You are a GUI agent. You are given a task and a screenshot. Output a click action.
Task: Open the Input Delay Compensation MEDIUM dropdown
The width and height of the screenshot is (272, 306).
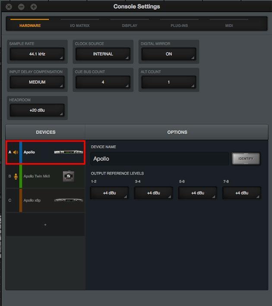[x=37, y=82]
